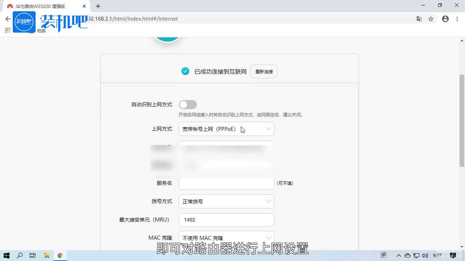Open Task View on the taskbar

(x=33, y=256)
